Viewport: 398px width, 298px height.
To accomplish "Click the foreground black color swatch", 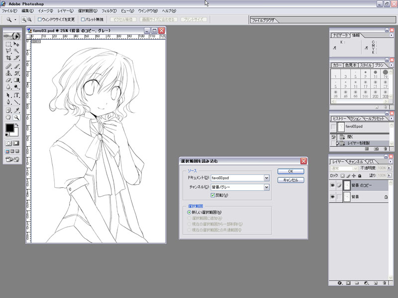I will 9,128.
